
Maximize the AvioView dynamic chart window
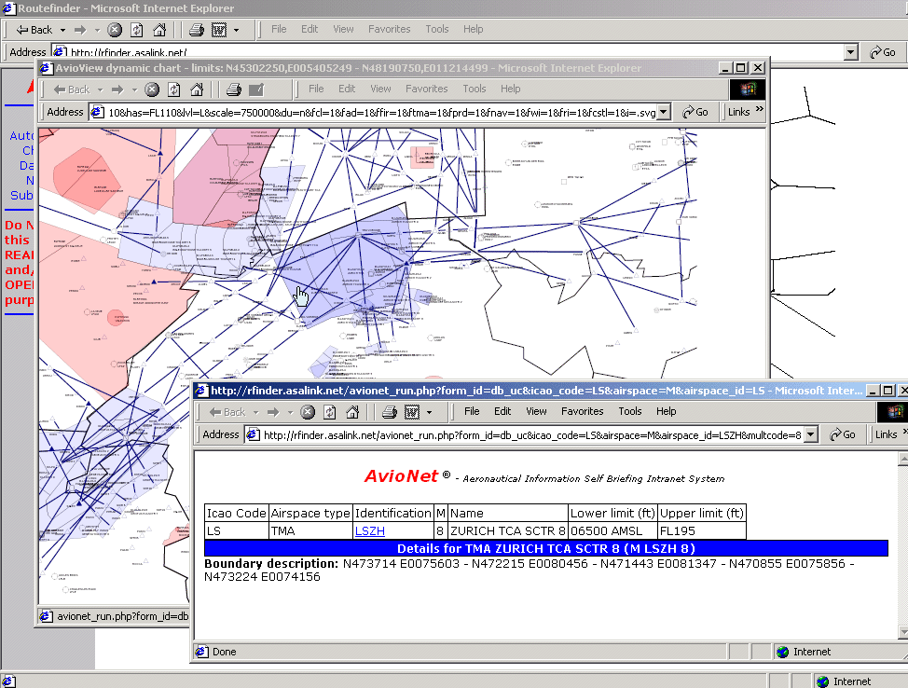point(740,68)
